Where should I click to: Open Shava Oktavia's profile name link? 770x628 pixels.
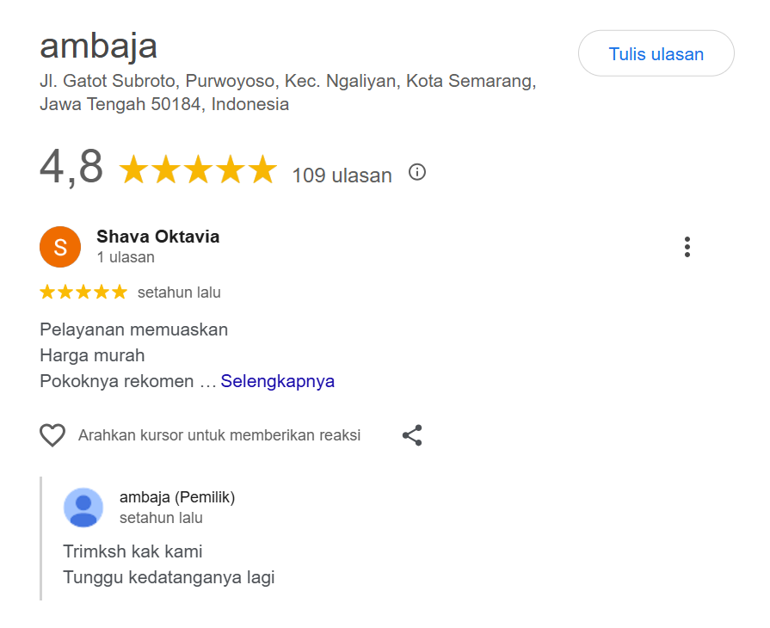158,237
